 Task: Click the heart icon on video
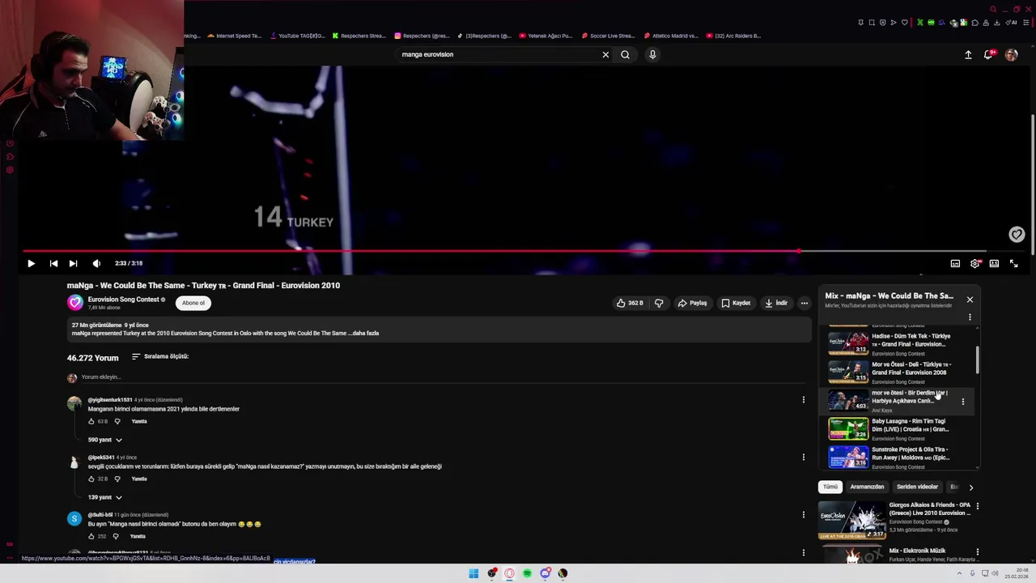[x=1017, y=234]
